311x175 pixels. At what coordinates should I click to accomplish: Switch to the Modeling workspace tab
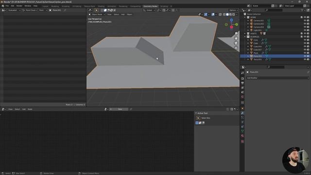[x=55, y=6]
